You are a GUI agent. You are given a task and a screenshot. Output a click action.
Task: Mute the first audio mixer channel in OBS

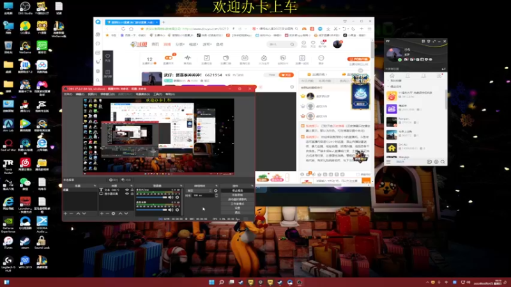[171, 197]
